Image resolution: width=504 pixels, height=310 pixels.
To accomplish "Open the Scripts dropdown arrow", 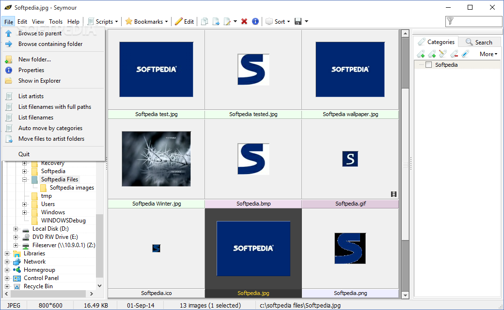I will (116, 22).
